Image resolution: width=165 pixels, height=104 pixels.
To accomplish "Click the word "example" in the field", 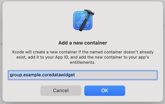I will pyautogui.click(x=32, y=75).
